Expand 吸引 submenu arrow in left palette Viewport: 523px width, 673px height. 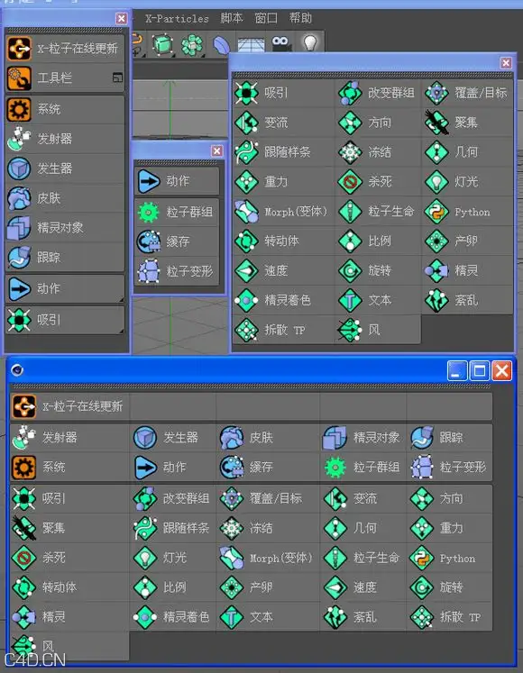[121, 331]
